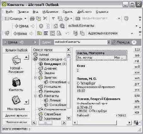Viewport: 143px width, 134px height.
Task: Toggle the folder list icon
Action: (x=46, y=33)
